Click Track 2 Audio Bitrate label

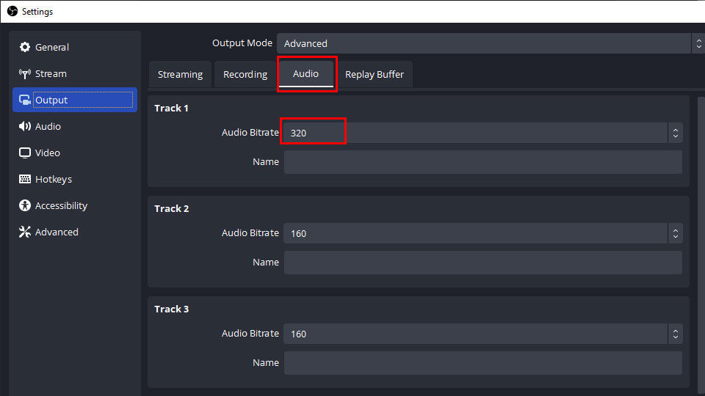click(x=250, y=233)
